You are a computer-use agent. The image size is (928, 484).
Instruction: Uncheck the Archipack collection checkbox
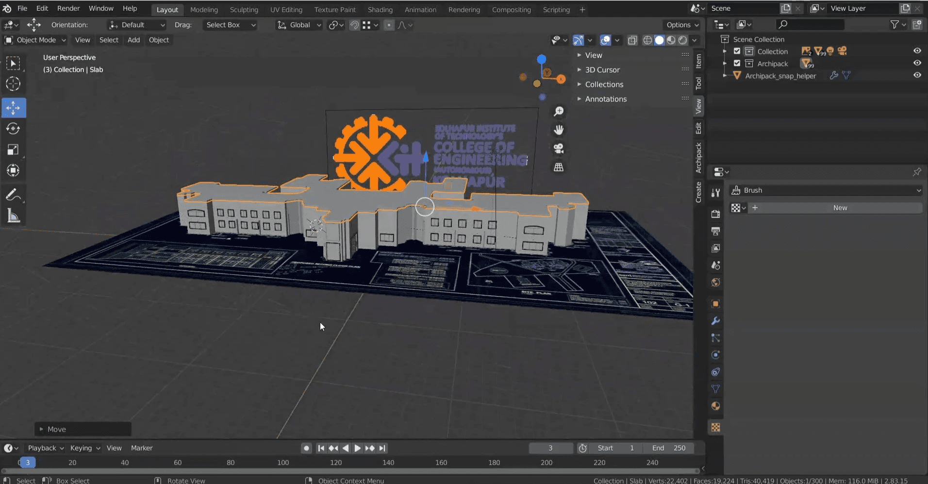(737, 63)
